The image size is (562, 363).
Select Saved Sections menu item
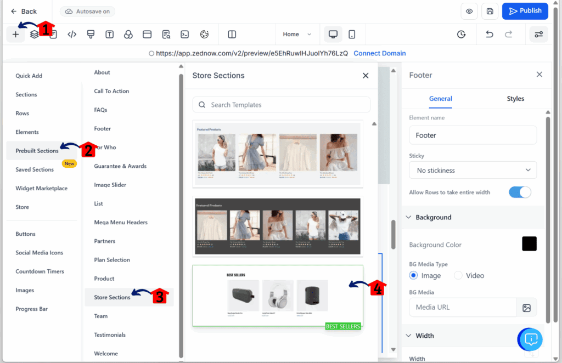pyautogui.click(x=35, y=169)
